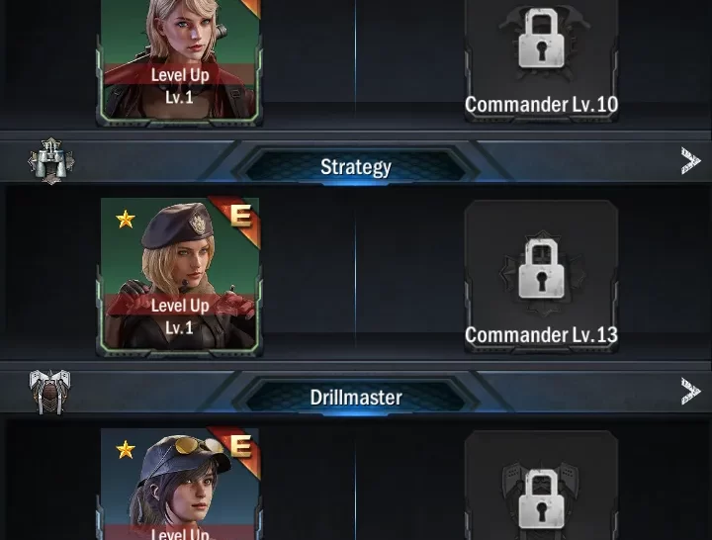Click the armor icon beside Drillmaster
The width and height of the screenshot is (712, 540).
[x=50, y=392]
